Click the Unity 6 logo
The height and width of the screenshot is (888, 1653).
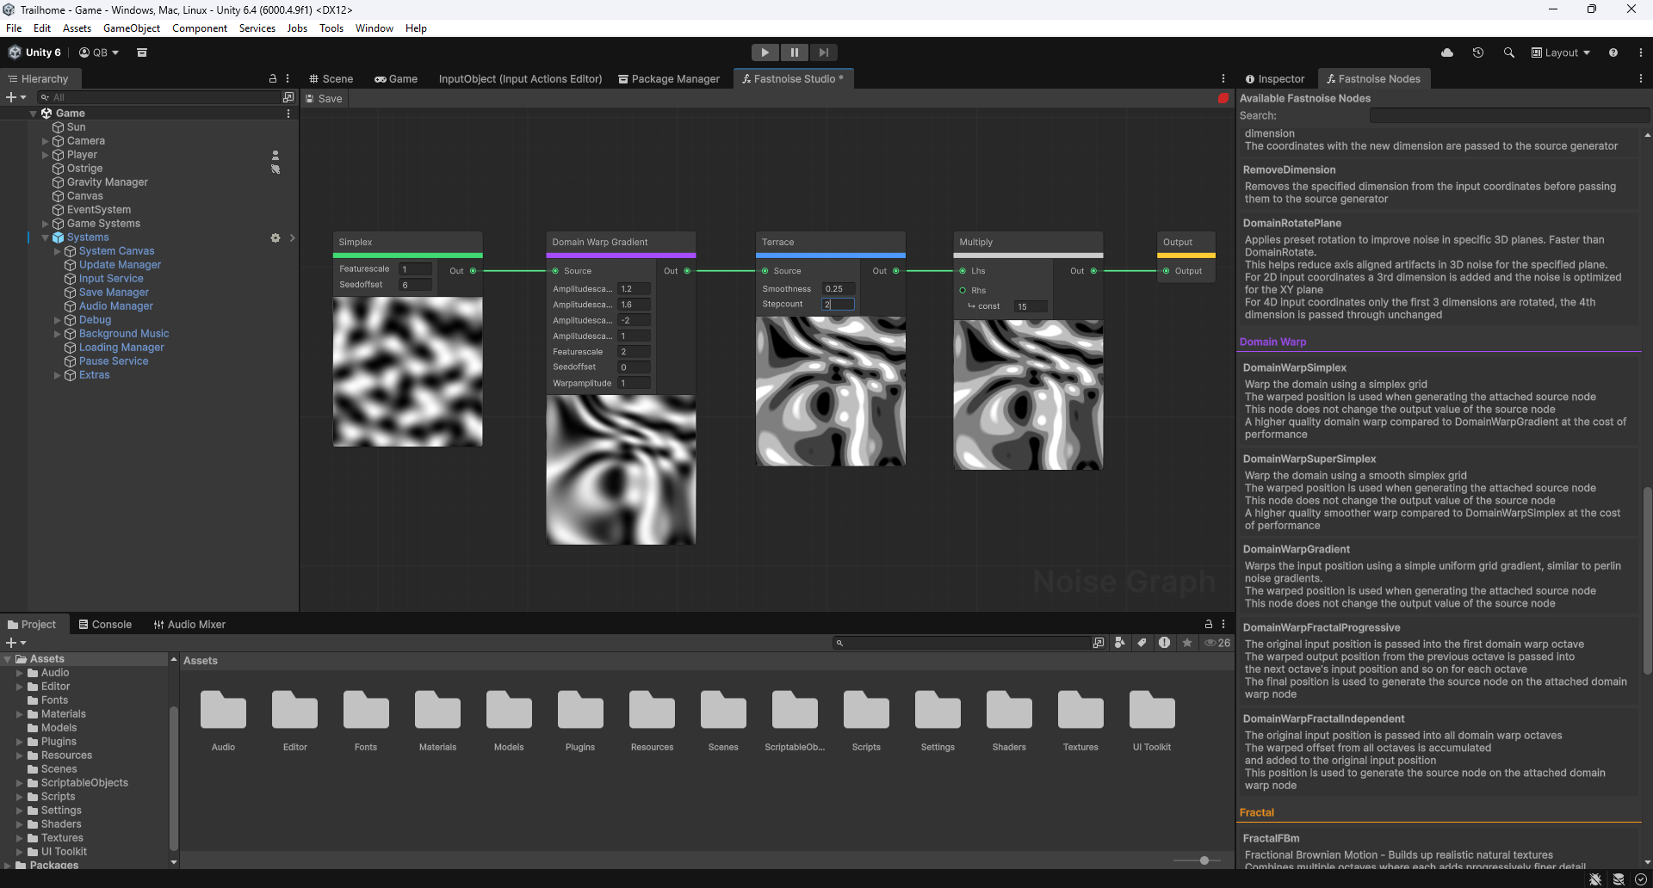[x=34, y=52]
